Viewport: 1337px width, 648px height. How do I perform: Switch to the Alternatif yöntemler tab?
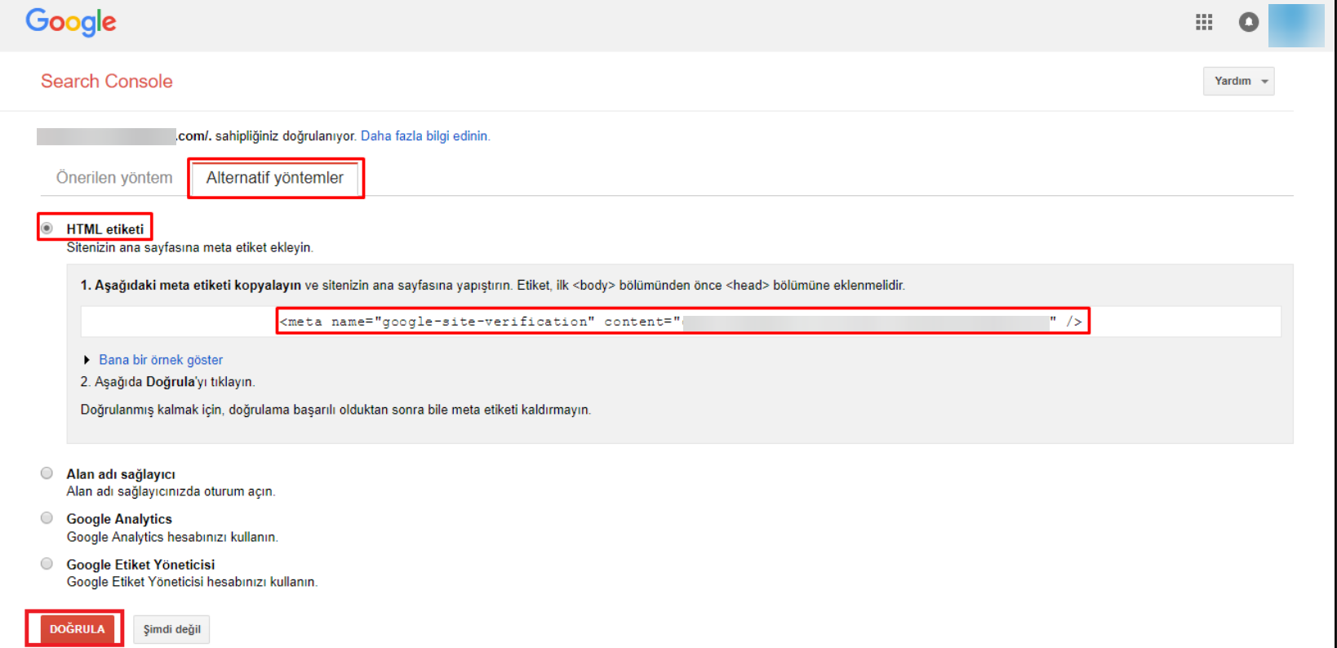(x=275, y=178)
